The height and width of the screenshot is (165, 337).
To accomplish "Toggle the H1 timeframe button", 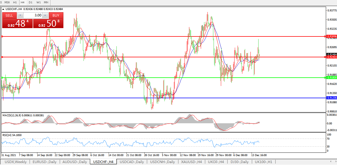I will [x=15, y=2].
